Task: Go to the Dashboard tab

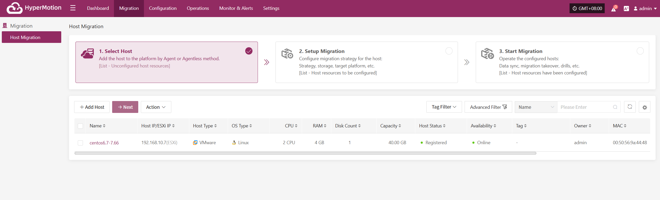Action: point(98,8)
